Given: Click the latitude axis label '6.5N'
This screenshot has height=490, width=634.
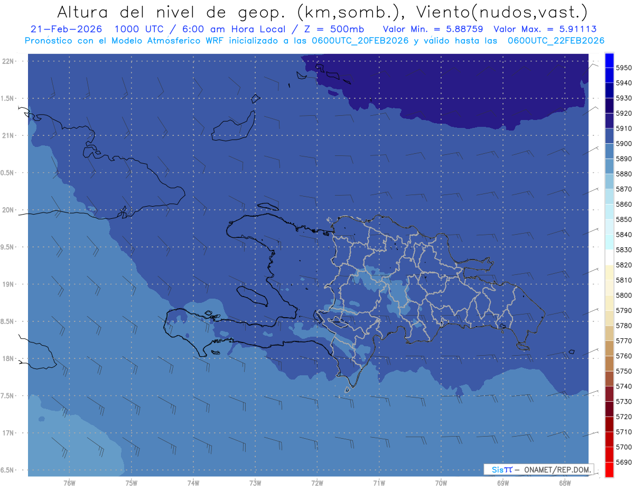Looking at the screenshot, I should click(x=8, y=470).
